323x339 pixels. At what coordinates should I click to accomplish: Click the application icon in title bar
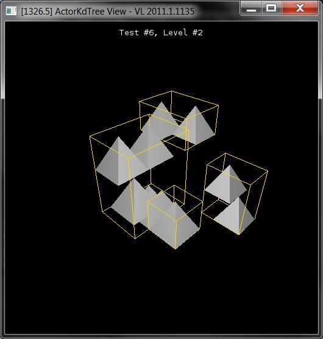pyautogui.click(x=11, y=11)
